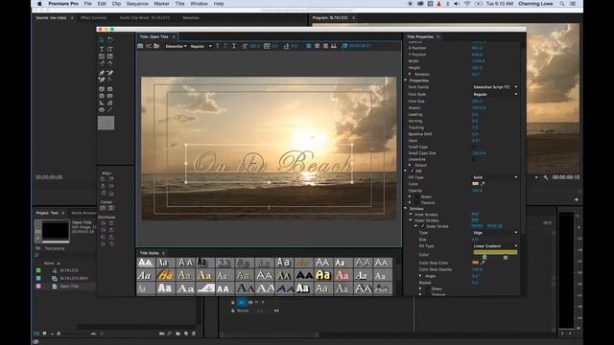Image resolution: width=614 pixels, height=345 pixels.
Task: Click the Font Size value in properties
Action: 477,101
